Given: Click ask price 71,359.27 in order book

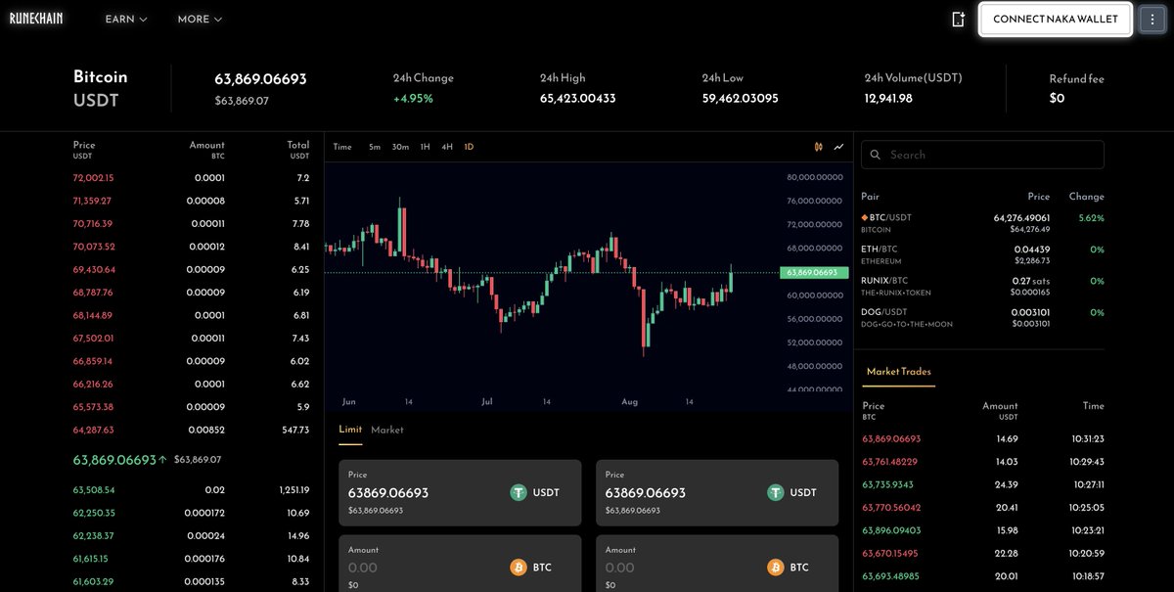Looking at the screenshot, I should (92, 201).
